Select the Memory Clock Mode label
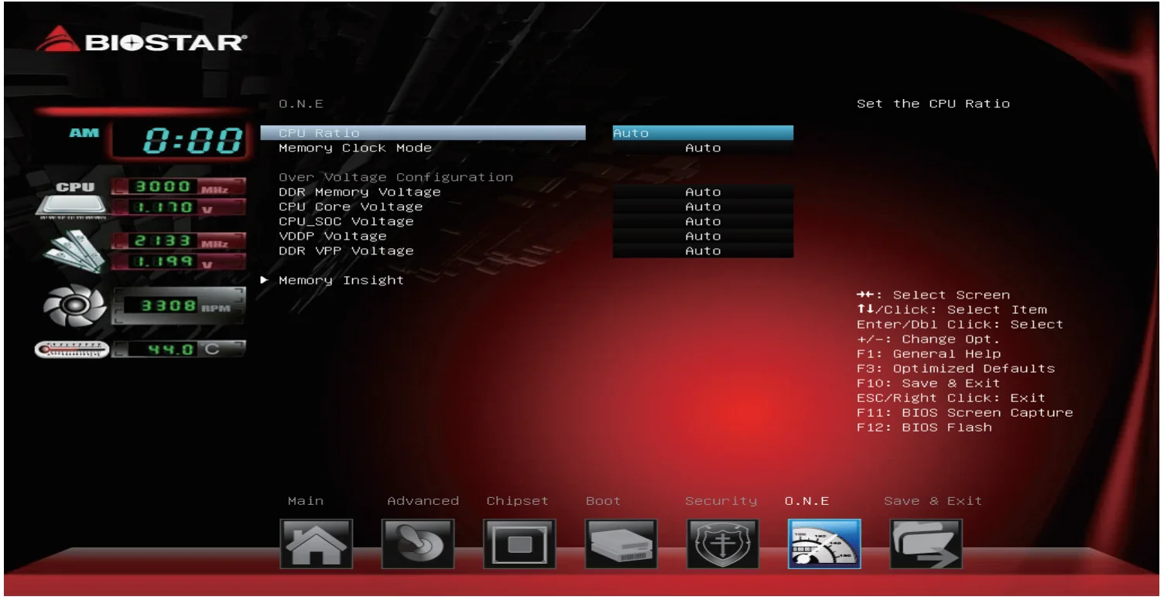This screenshot has height=600, width=1164. 355,148
